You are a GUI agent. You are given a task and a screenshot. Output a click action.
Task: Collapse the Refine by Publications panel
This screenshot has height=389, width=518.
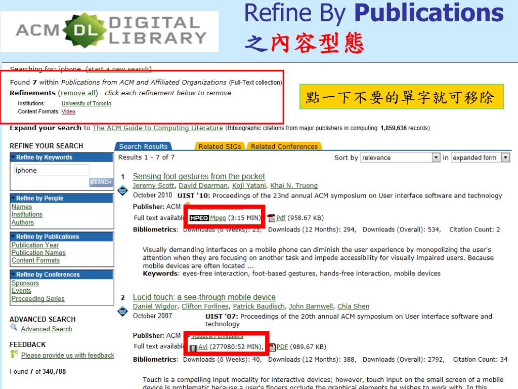tap(13, 236)
